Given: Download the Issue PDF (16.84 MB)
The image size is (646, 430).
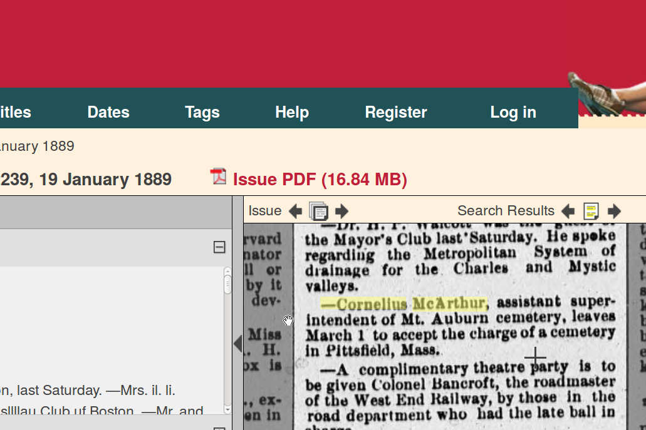Looking at the screenshot, I should pyautogui.click(x=320, y=180).
